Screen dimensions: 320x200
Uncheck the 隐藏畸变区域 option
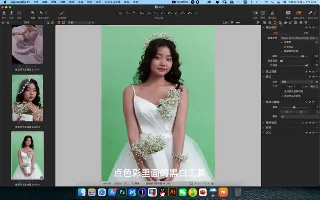(x=281, y=50)
